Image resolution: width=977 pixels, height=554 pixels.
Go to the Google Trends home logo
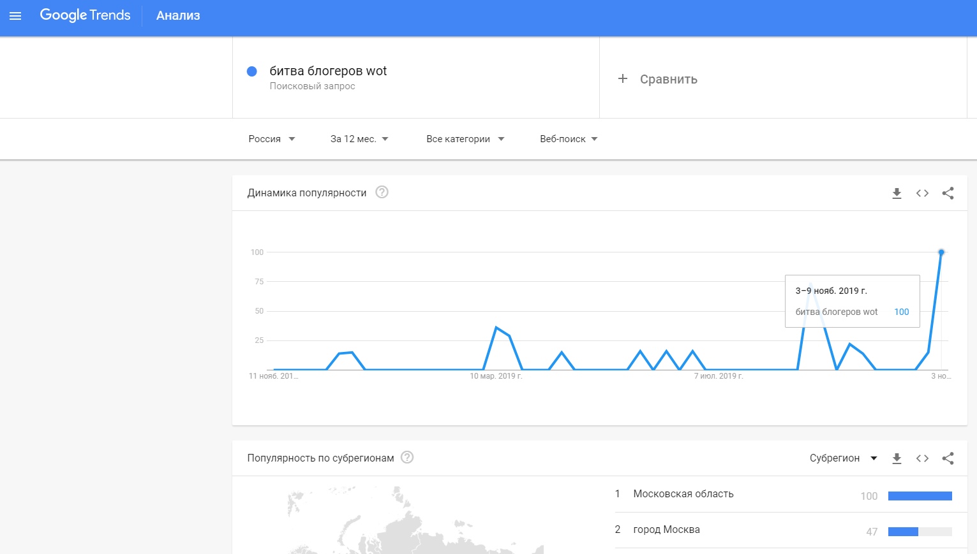coord(85,16)
